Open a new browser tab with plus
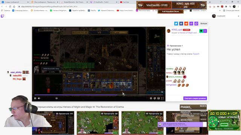241x135 pixels. click(210, 2)
